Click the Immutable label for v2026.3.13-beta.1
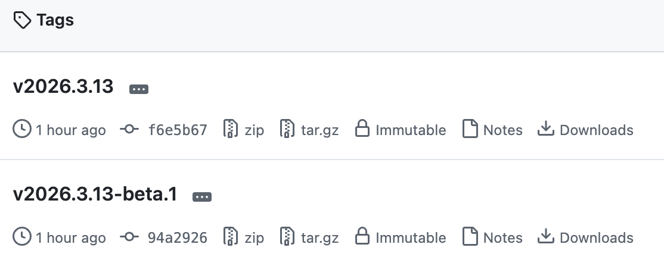 [411, 238]
